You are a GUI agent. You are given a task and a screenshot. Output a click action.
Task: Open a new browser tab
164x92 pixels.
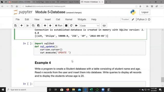click(106, 2)
